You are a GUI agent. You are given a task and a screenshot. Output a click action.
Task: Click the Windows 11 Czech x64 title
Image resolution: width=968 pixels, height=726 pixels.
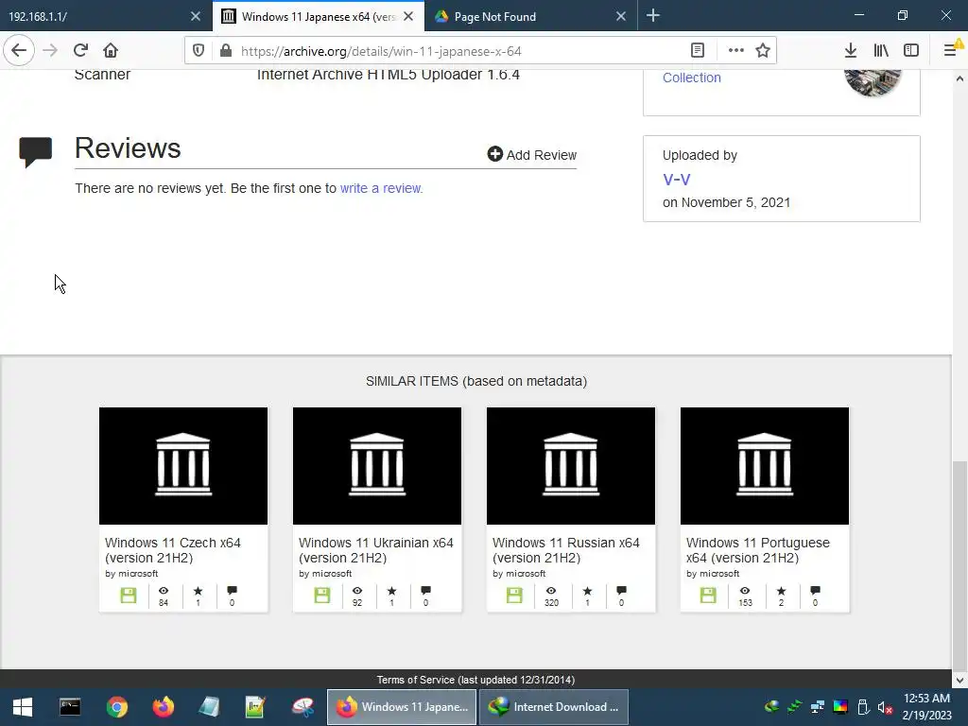pos(173,550)
